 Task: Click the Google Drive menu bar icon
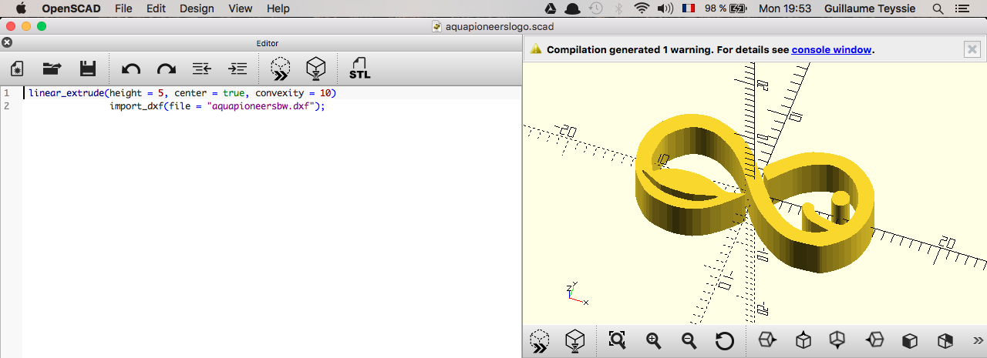[x=551, y=8]
